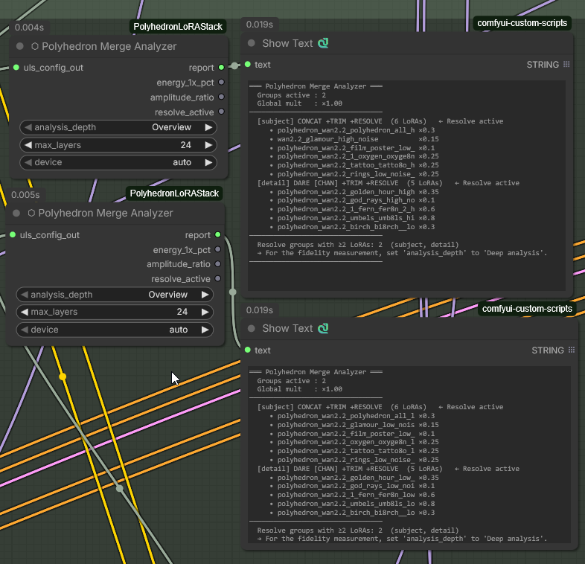Image resolution: width=585 pixels, height=564 pixels.
Task: Open the Overview analysis_depth dropdown in the lower analyzer
Action: click(115, 295)
